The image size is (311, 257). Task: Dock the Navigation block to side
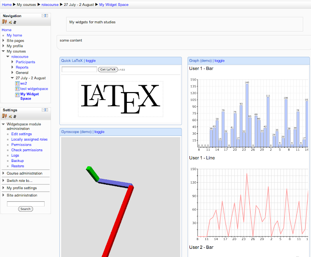[x=47, y=16]
